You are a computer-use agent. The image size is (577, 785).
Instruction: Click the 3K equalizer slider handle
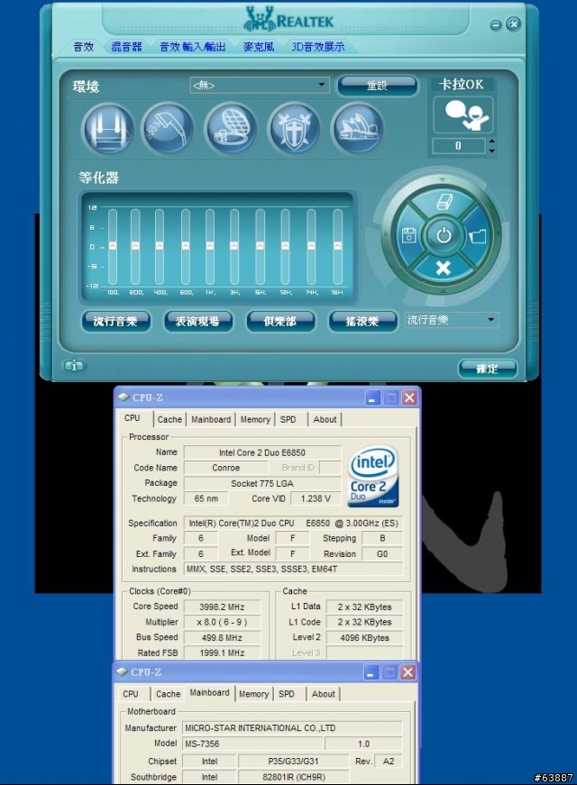(x=234, y=246)
